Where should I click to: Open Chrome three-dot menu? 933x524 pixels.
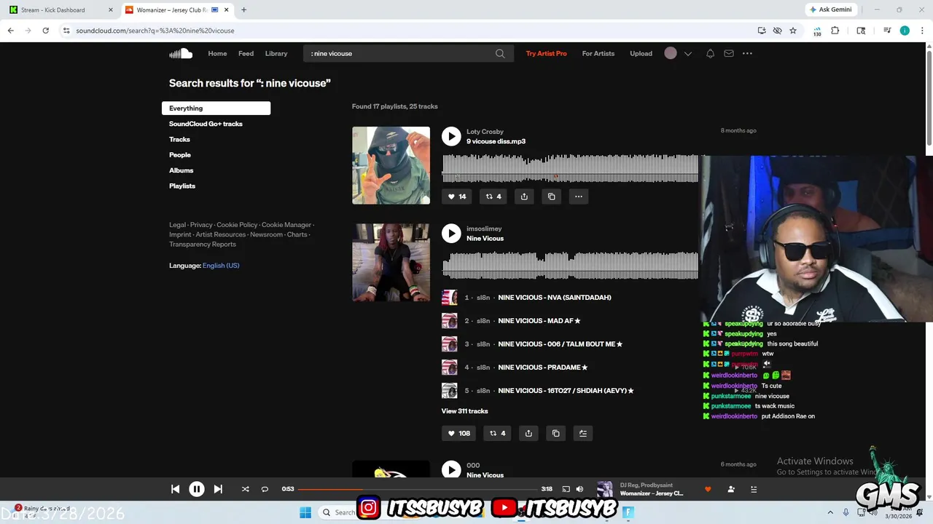point(921,31)
